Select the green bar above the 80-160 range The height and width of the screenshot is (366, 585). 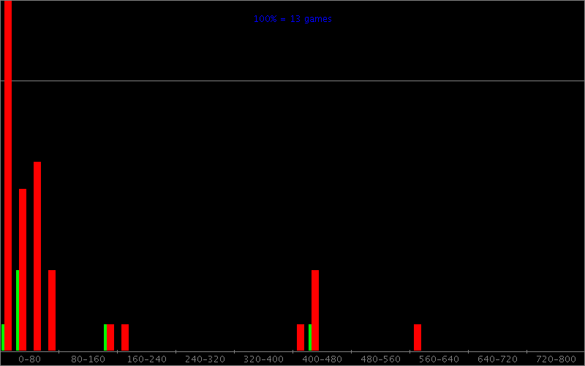tap(105, 337)
